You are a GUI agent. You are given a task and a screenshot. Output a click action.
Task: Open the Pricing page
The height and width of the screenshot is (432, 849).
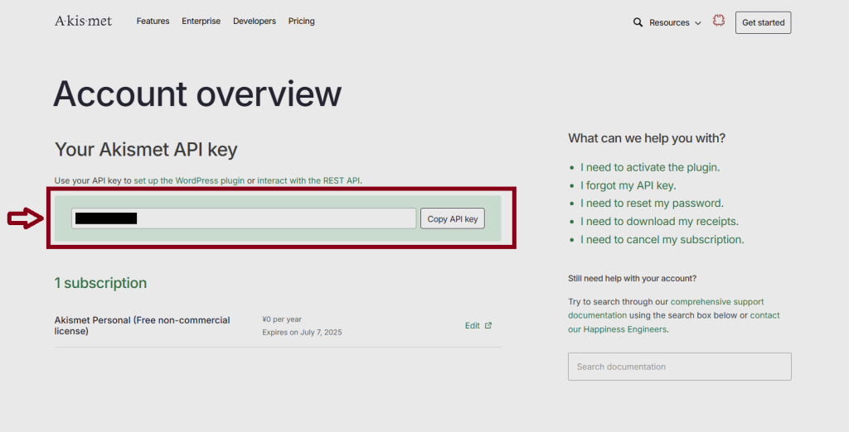(301, 22)
